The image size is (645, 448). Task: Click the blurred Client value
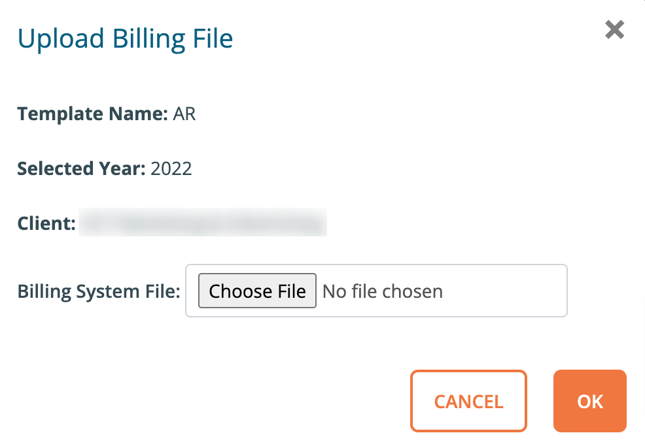coord(203,222)
